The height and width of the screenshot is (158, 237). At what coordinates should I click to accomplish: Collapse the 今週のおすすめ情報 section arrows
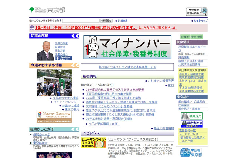[x=75, y=65]
